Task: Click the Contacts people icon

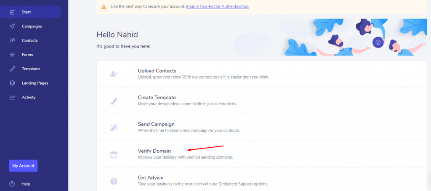Action: (x=12, y=40)
